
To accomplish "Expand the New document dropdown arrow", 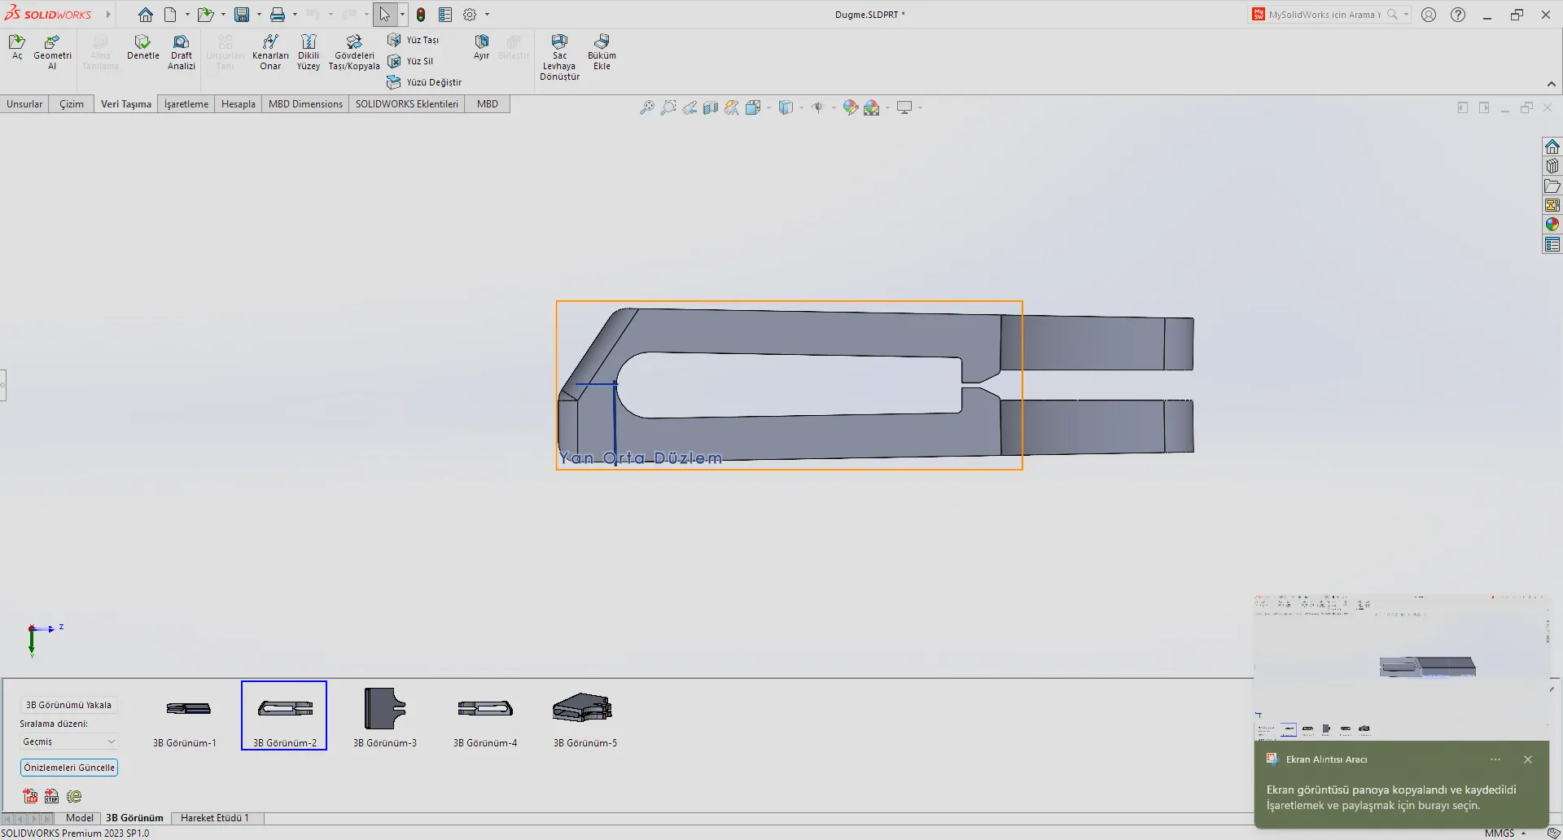I will (187, 15).
